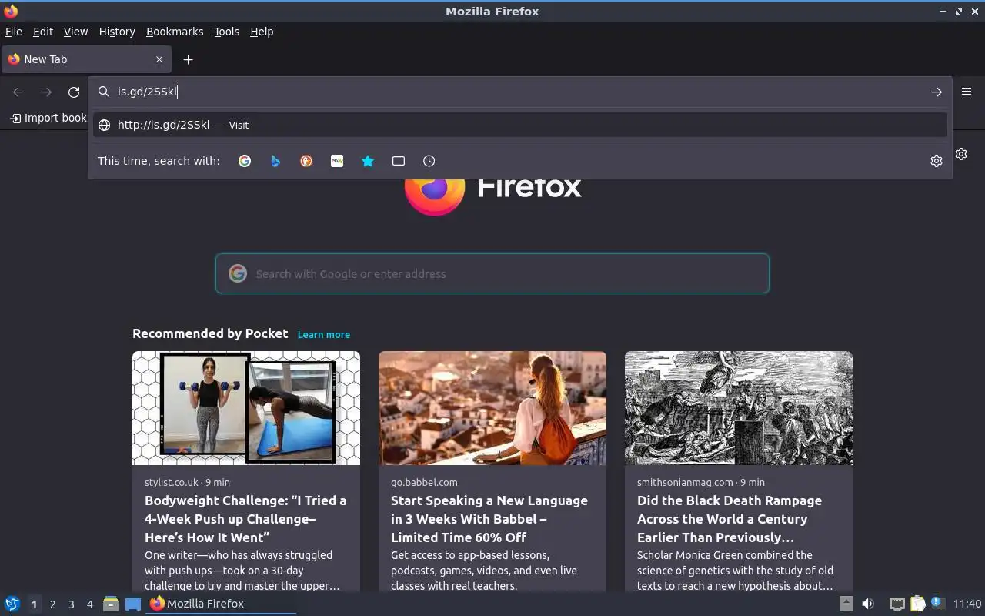Viewport: 985px width, 616px height.
Task: Visit the http://is.gd/2SSkl suggestion
Action: point(520,125)
